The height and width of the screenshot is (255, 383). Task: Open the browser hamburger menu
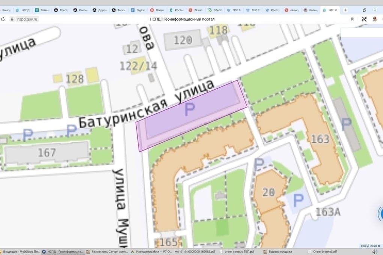tap(375, 10)
